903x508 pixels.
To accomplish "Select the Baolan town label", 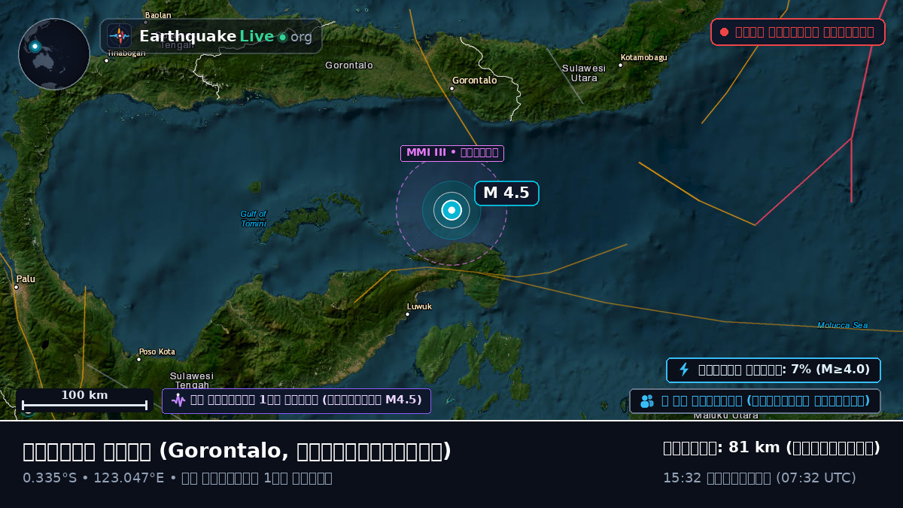I will (x=158, y=15).
